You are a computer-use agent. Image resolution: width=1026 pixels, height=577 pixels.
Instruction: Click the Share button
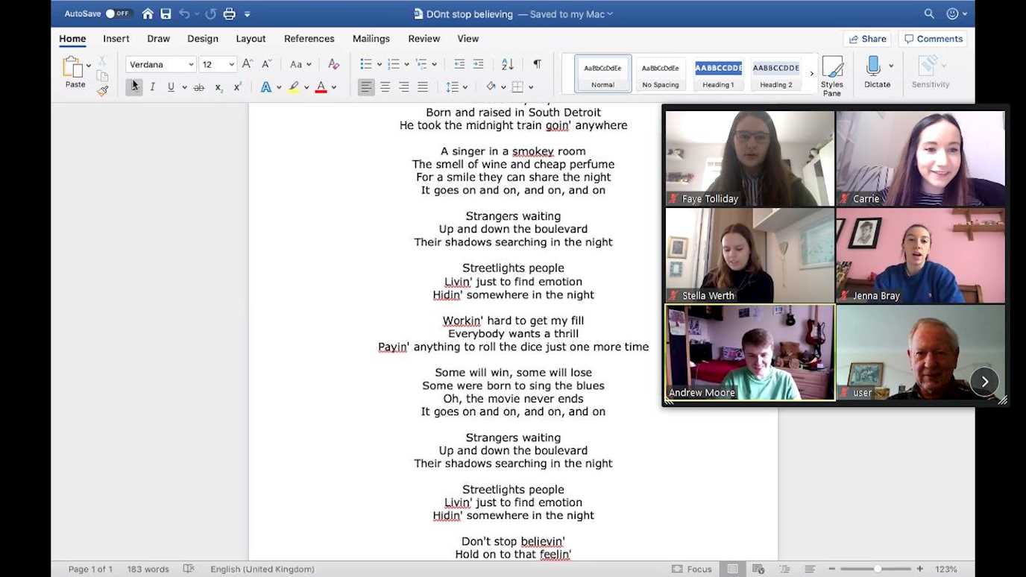coord(866,39)
